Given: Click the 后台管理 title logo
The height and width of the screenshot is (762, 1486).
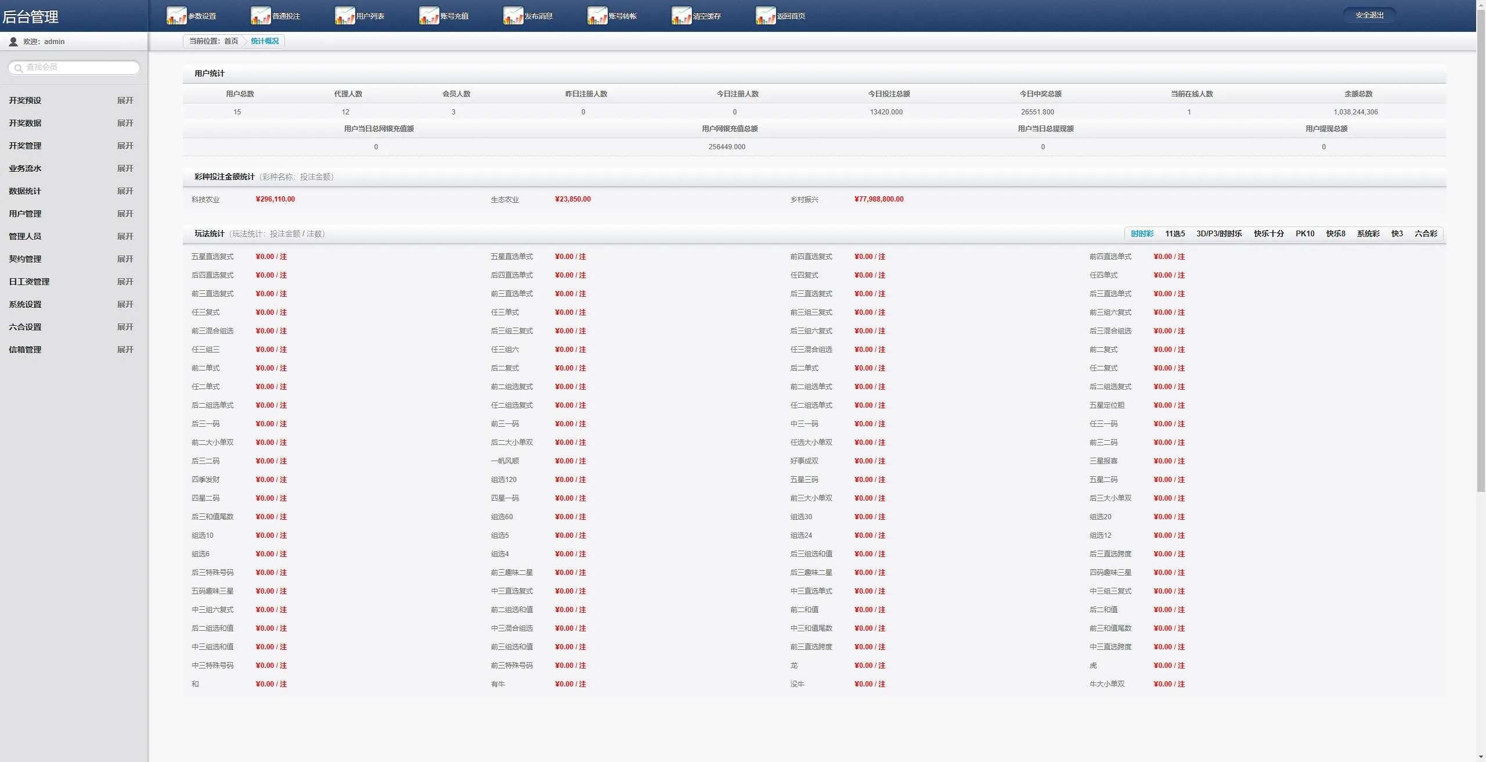Looking at the screenshot, I should (30, 17).
